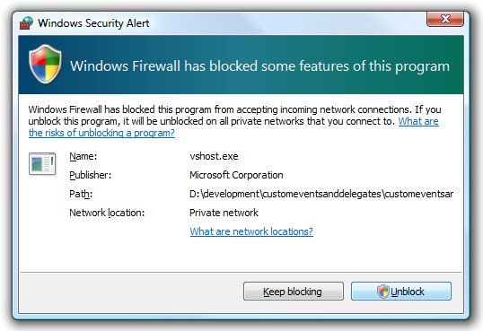Open the 'What are network locations?' link

(251, 231)
